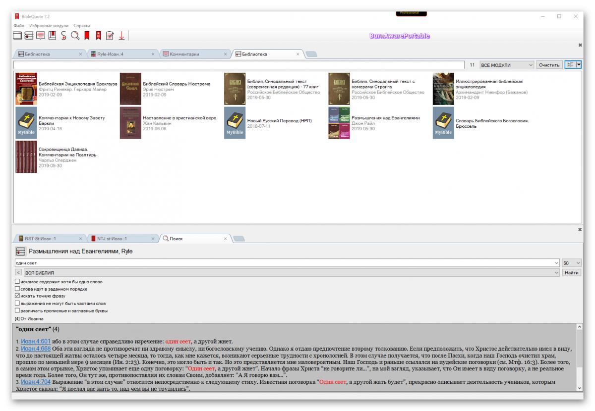
Task: Open the library toolbar icon
Action: (x=29, y=35)
